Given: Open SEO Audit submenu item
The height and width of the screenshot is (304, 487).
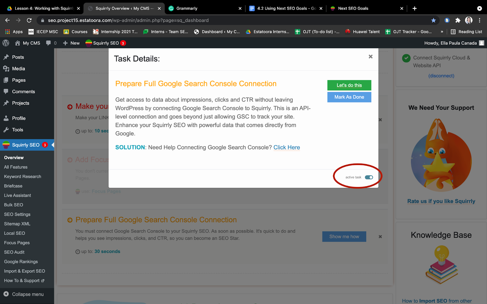Looking at the screenshot, I should point(14,252).
